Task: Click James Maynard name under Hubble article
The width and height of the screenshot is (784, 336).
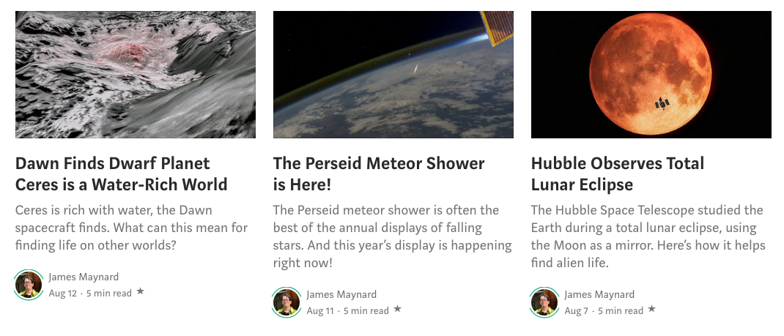Action: click(x=599, y=294)
